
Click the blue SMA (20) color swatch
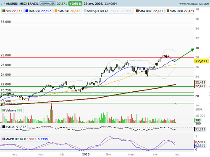tap(27, 11)
